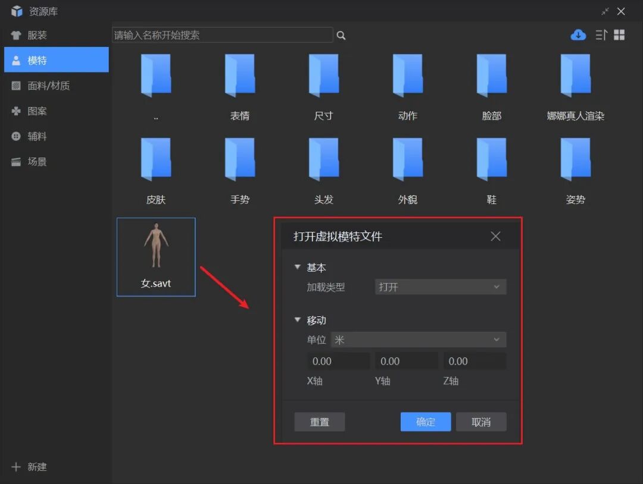
Task: Select the 场景 (Scene) sidebar icon
Action: pos(17,161)
